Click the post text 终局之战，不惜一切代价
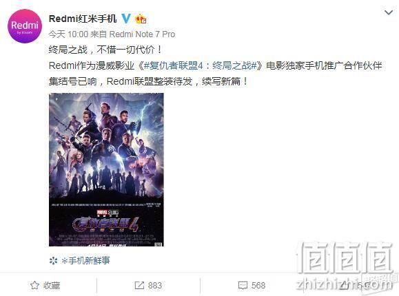Screen dimensions: 399x296 [x=105, y=50]
